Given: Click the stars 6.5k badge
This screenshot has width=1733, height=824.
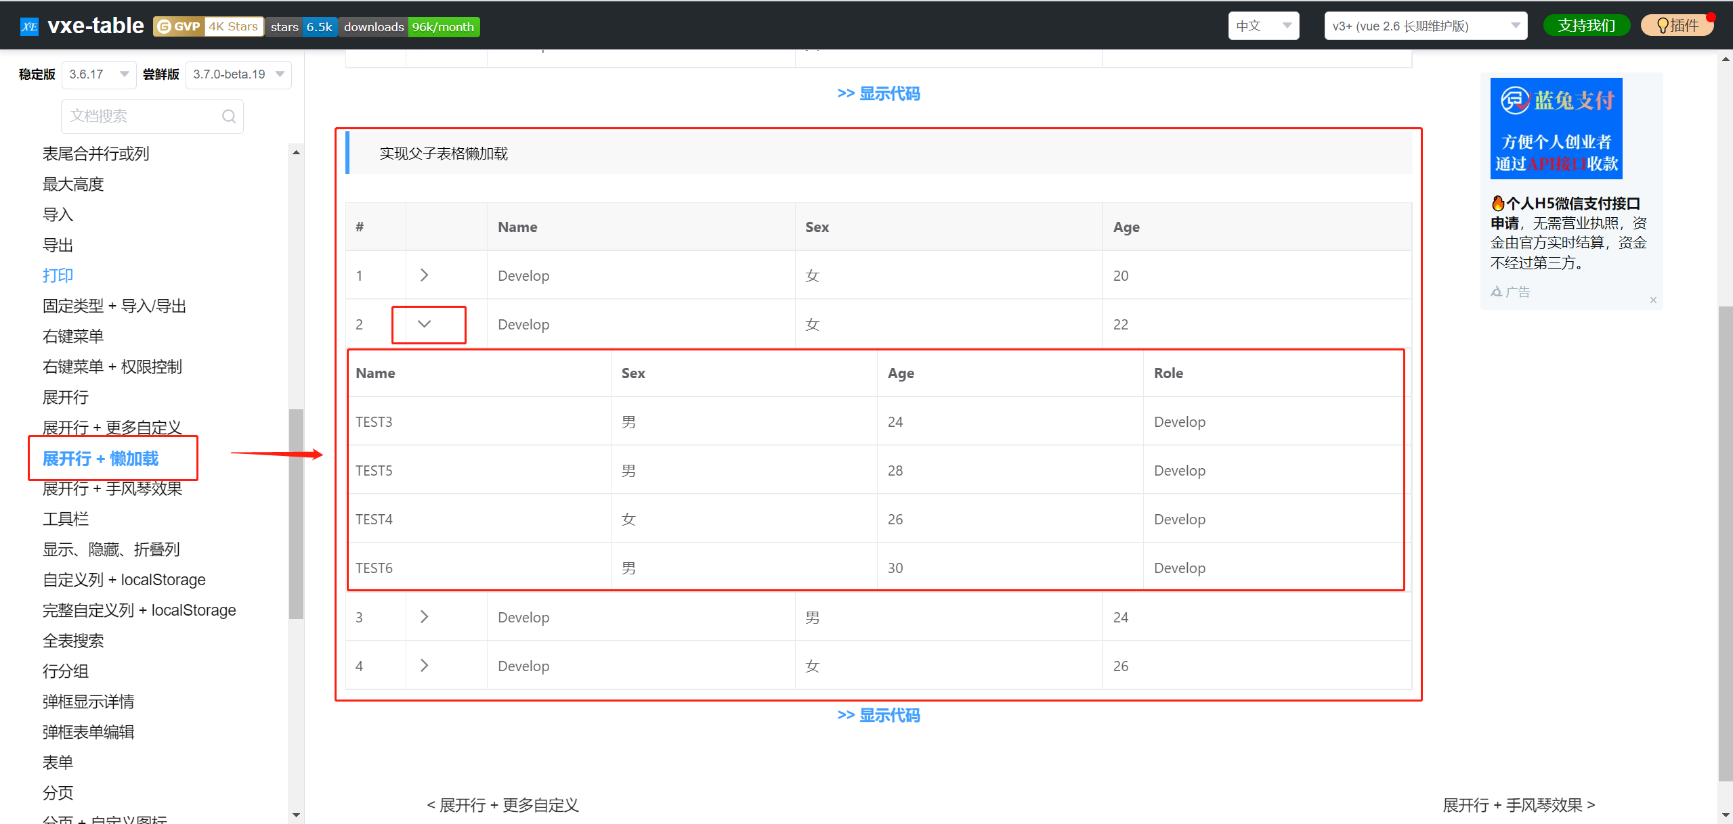Looking at the screenshot, I should [x=301, y=26].
